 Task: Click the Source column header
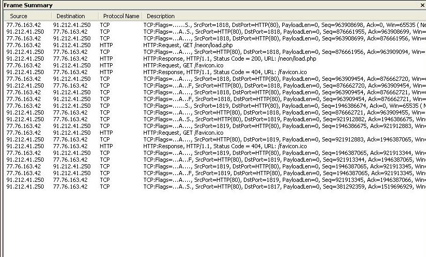(19, 16)
